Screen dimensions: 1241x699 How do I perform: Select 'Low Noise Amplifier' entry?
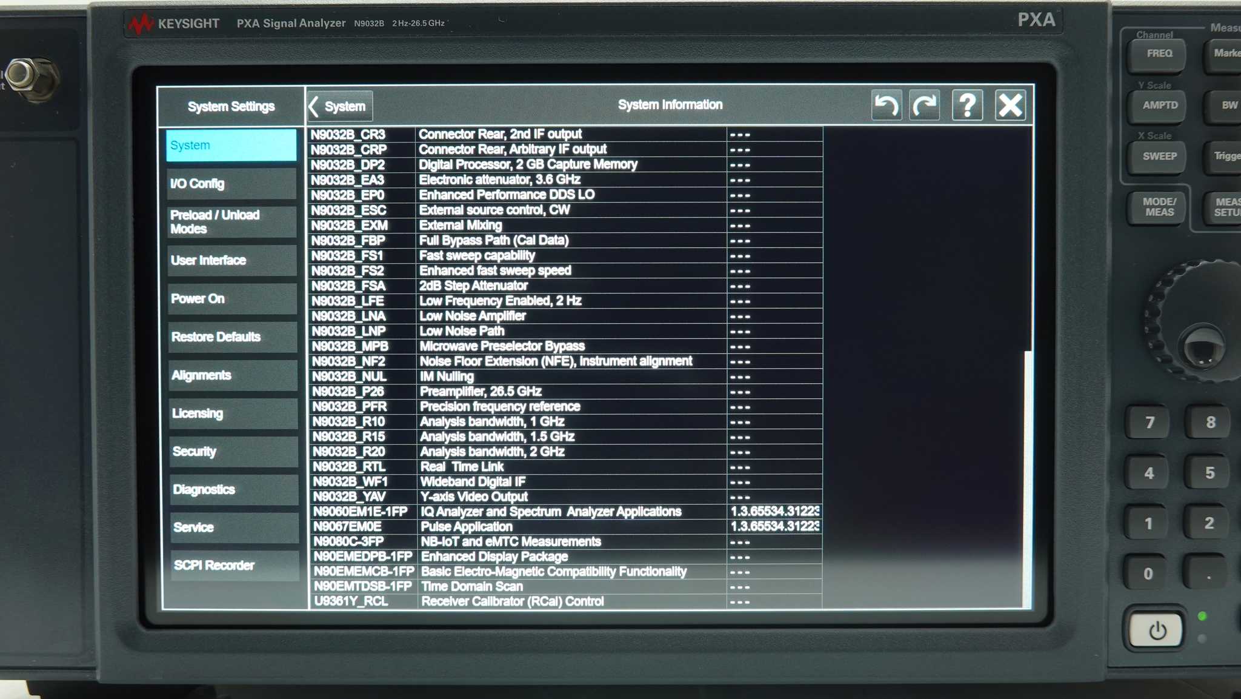click(x=473, y=316)
